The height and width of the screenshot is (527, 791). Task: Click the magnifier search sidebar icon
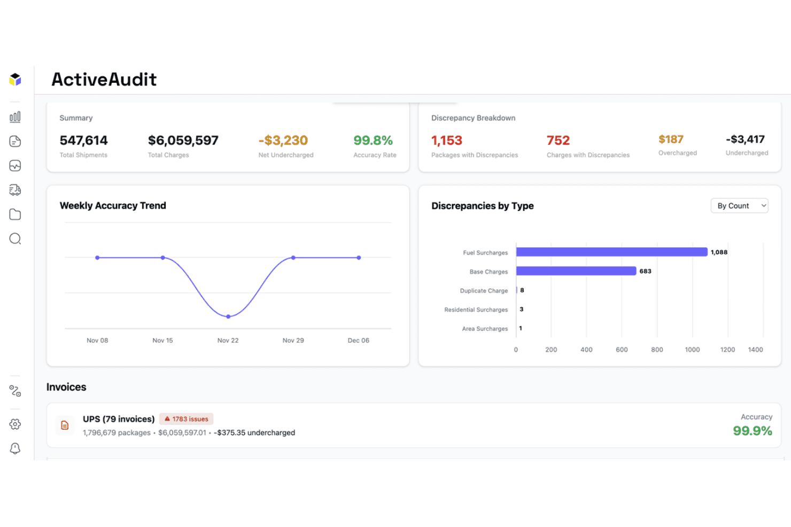15,239
